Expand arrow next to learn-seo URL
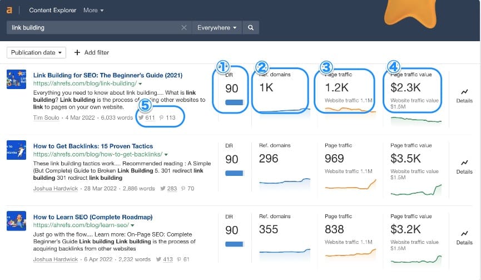The image size is (481, 280). [x=132, y=225]
